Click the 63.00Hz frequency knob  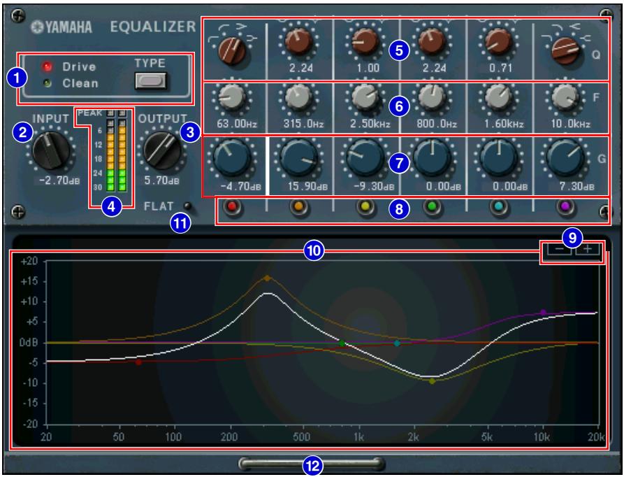[233, 99]
